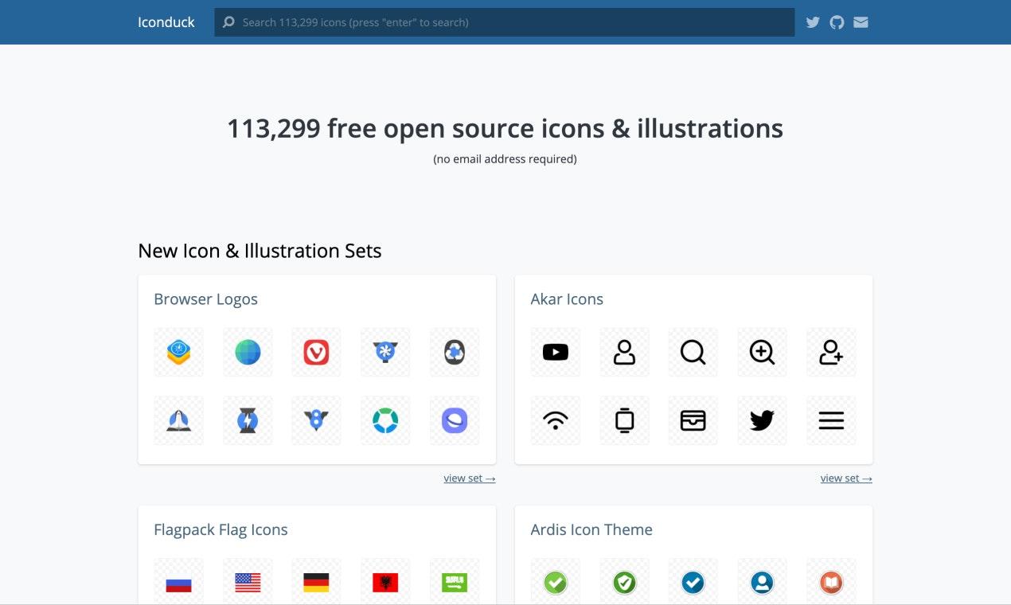Click the hamburger menu icon in Akar Icons

(x=830, y=420)
